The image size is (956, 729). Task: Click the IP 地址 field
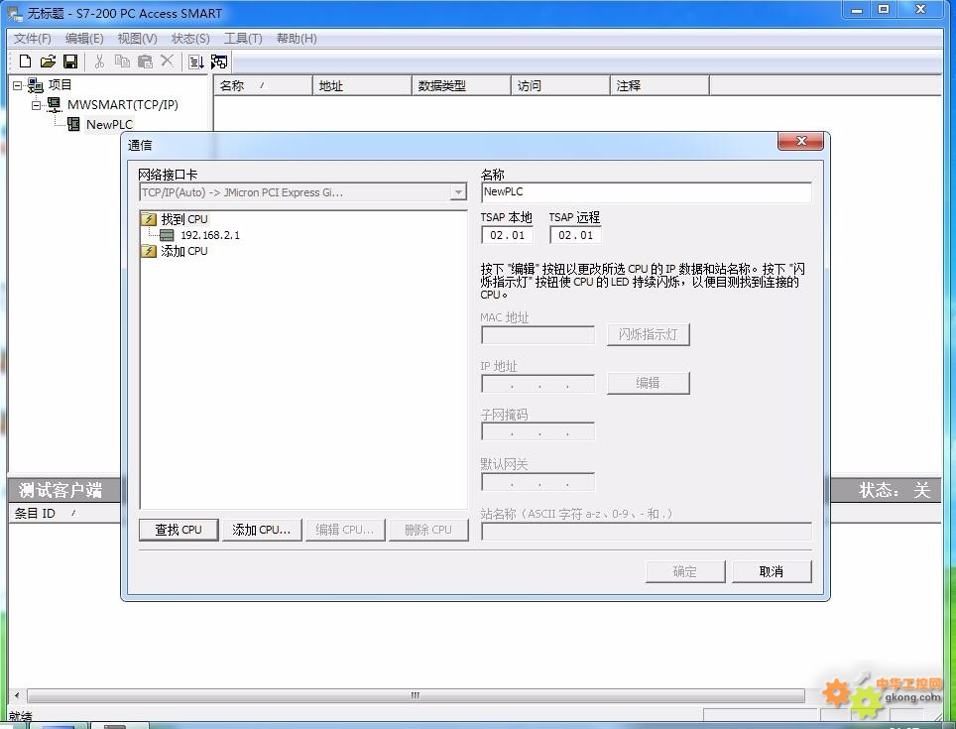(x=538, y=384)
